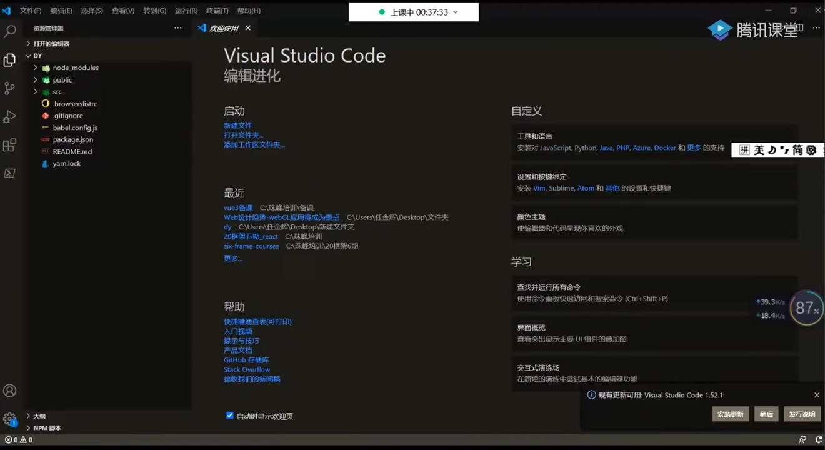This screenshot has width=825, height=450.
Task: Open the Extensions view icon
Action: click(9, 145)
